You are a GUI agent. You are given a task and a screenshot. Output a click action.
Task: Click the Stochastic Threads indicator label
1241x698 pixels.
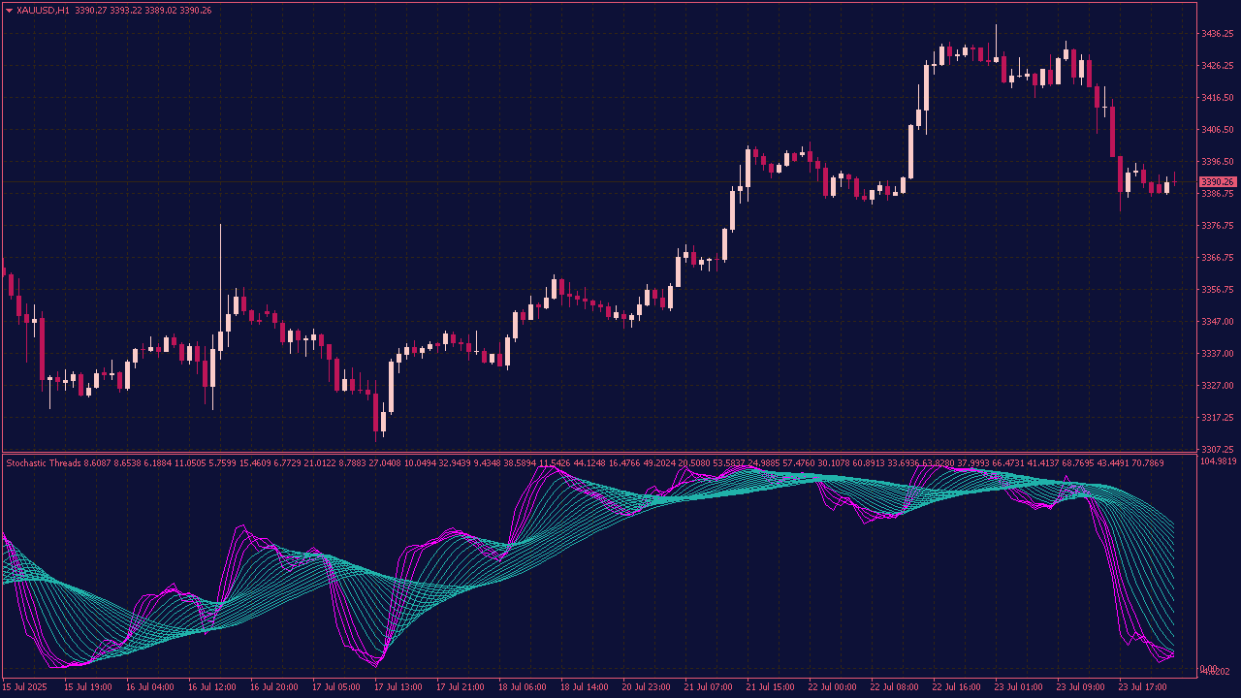[44, 462]
